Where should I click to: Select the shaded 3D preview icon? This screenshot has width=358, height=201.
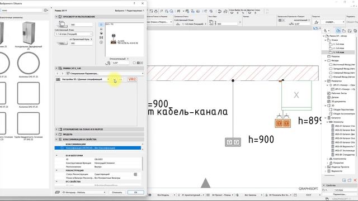click(x=101, y=33)
